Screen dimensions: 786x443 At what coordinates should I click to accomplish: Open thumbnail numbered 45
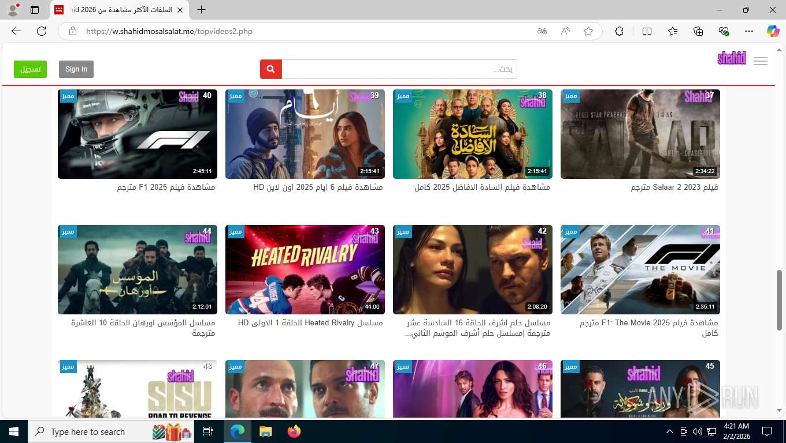640,389
